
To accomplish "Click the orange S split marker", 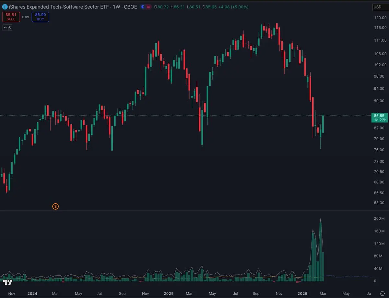I will coord(55,206).
